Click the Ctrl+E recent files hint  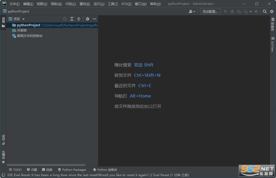tap(145, 86)
